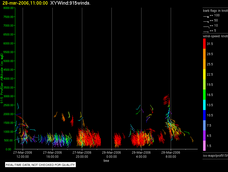
Task: Select the green 16.5 knots swatch
Action: (204, 95)
